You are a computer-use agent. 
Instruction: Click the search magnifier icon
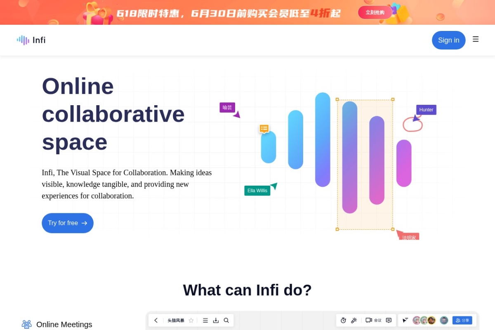(x=226, y=321)
